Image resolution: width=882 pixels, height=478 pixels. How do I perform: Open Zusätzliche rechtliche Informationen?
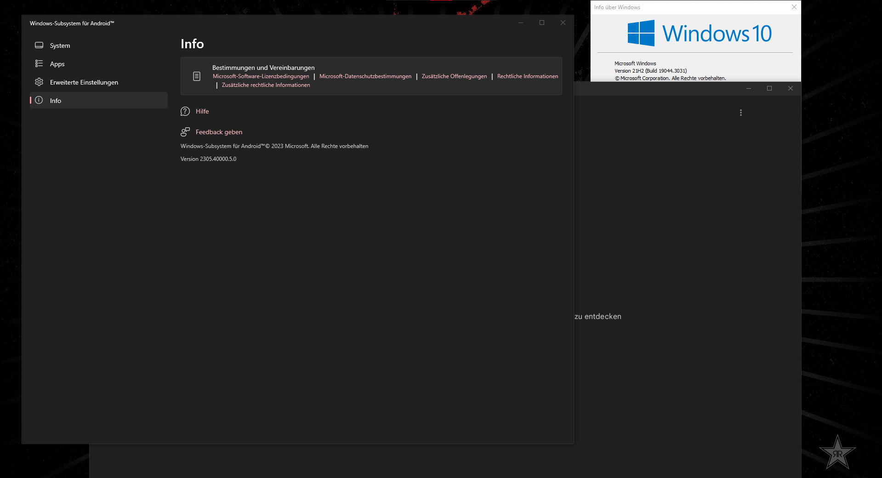266,85
